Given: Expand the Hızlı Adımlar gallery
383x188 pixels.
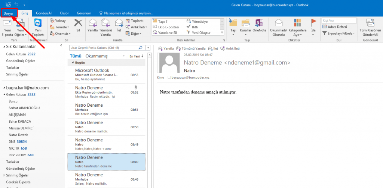Looking at the screenshot, I should click(222, 32).
